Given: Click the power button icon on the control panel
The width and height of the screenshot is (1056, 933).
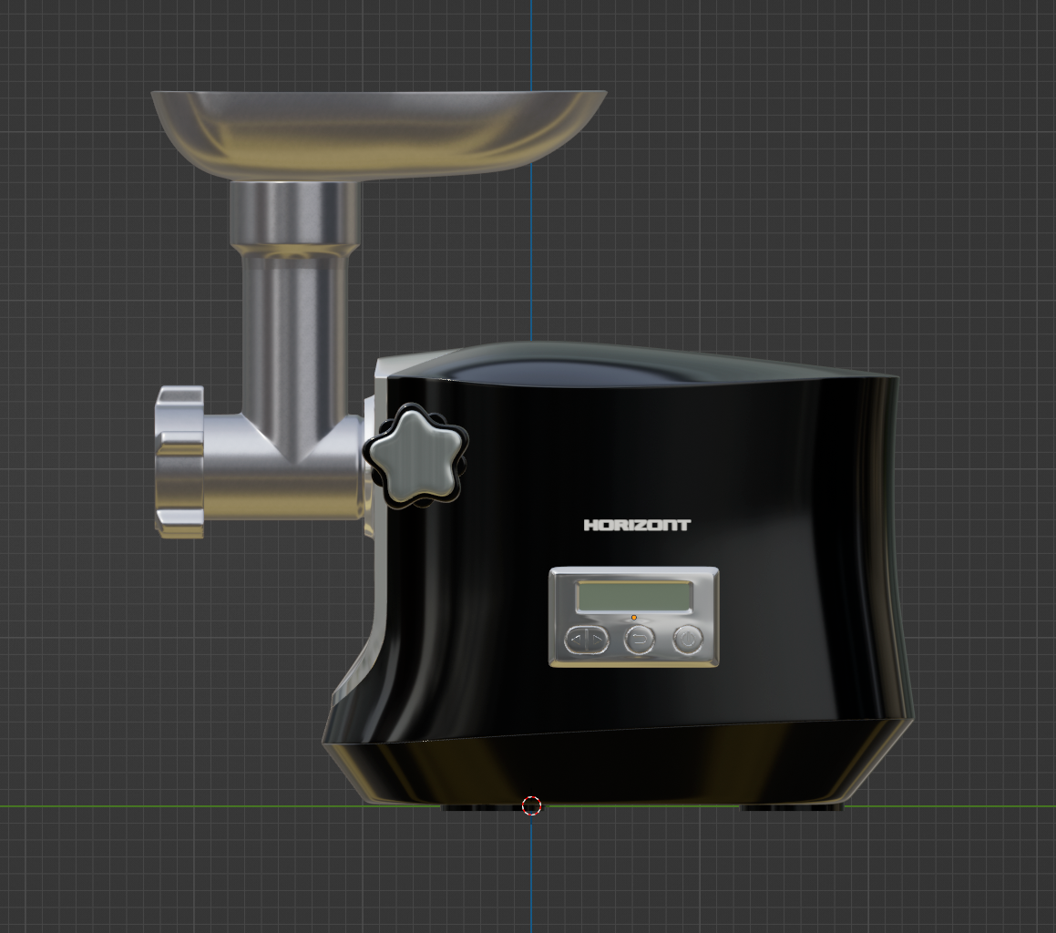Looking at the screenshot, I should tap(688, 640).
